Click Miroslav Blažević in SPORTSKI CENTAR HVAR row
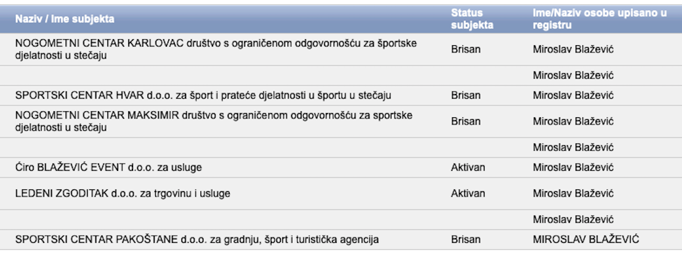This screenshot has width=682, height=259. pyautogui.click(x=573, y=95)
